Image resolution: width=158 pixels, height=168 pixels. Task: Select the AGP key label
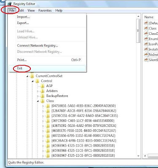[x=49, y=86]
